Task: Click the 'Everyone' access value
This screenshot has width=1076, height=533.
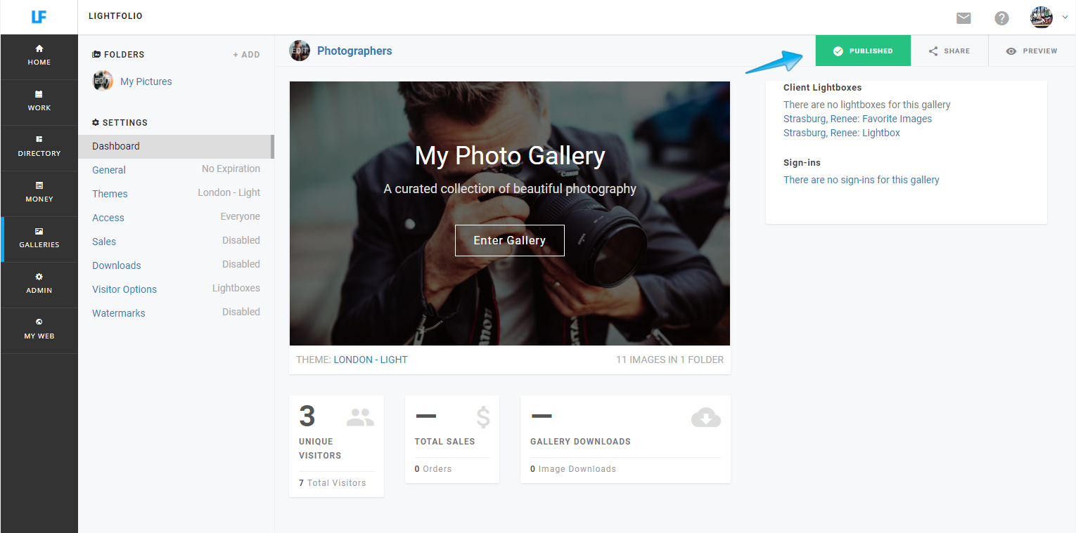Action: point(241,216)
